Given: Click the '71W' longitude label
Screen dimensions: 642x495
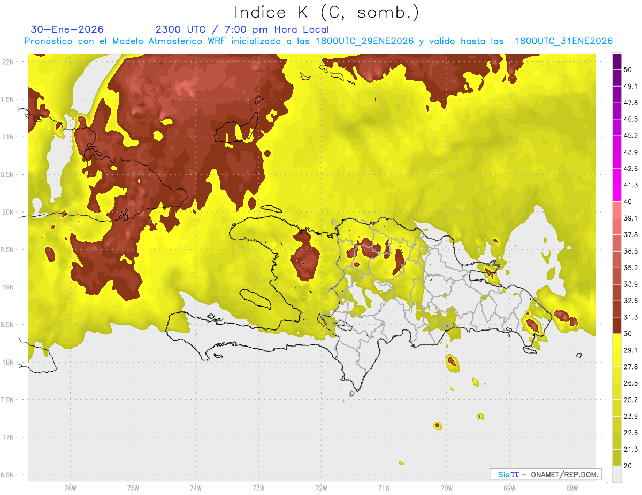Looking at the screenshot, I should (x=384, y=488).
